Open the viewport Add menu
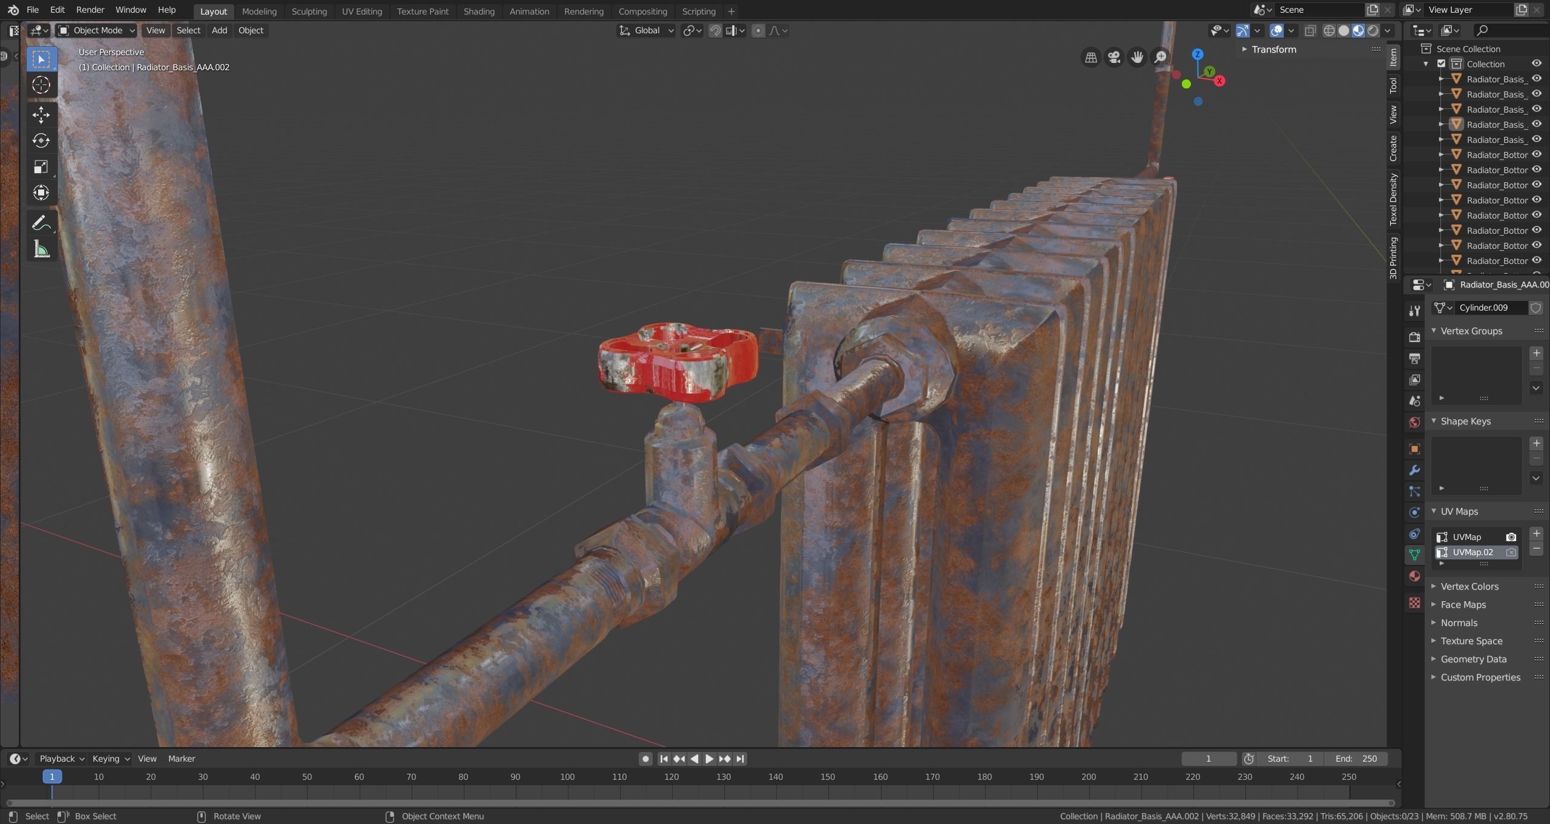 (219, 30)
